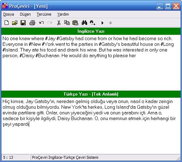Screen dimensions: 182x162
Task: Undo the last action with the arrow icon
Action: click(x=42, y=23)
